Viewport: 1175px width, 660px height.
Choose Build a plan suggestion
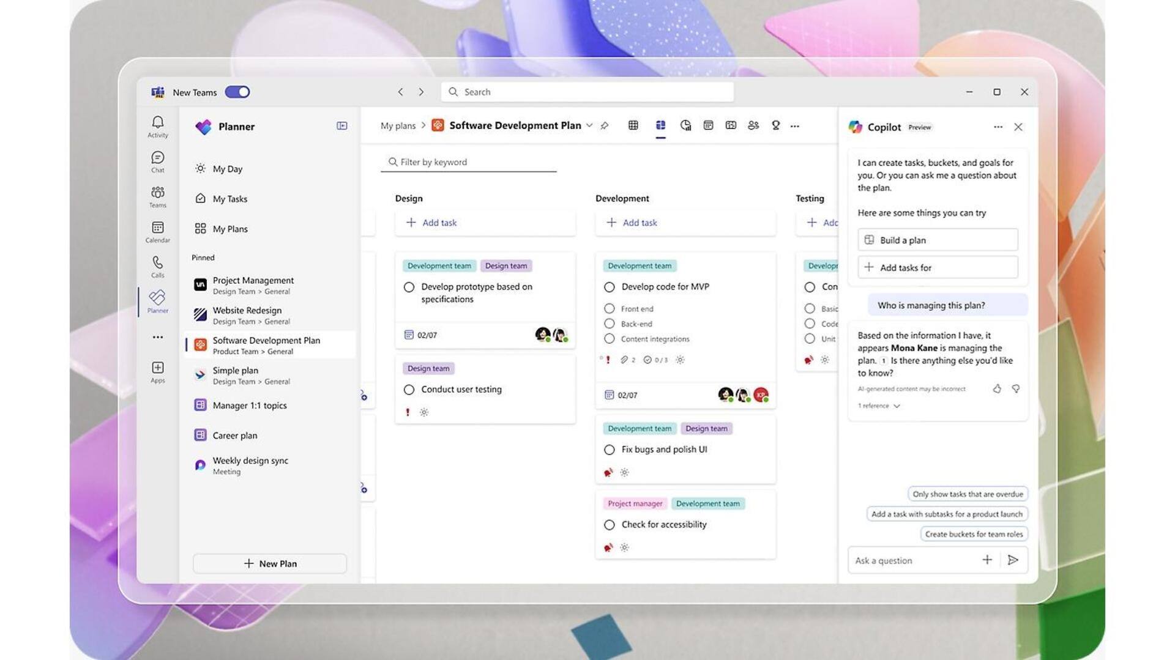point(938,240)
